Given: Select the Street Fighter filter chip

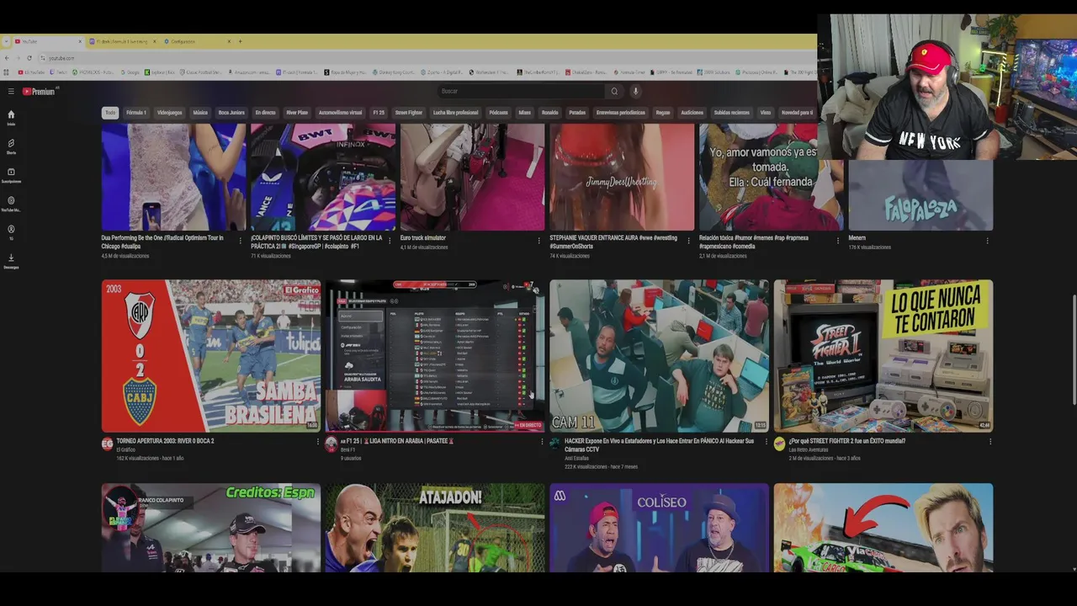Looking at the screenshot, I should click(x=409, y=112).
